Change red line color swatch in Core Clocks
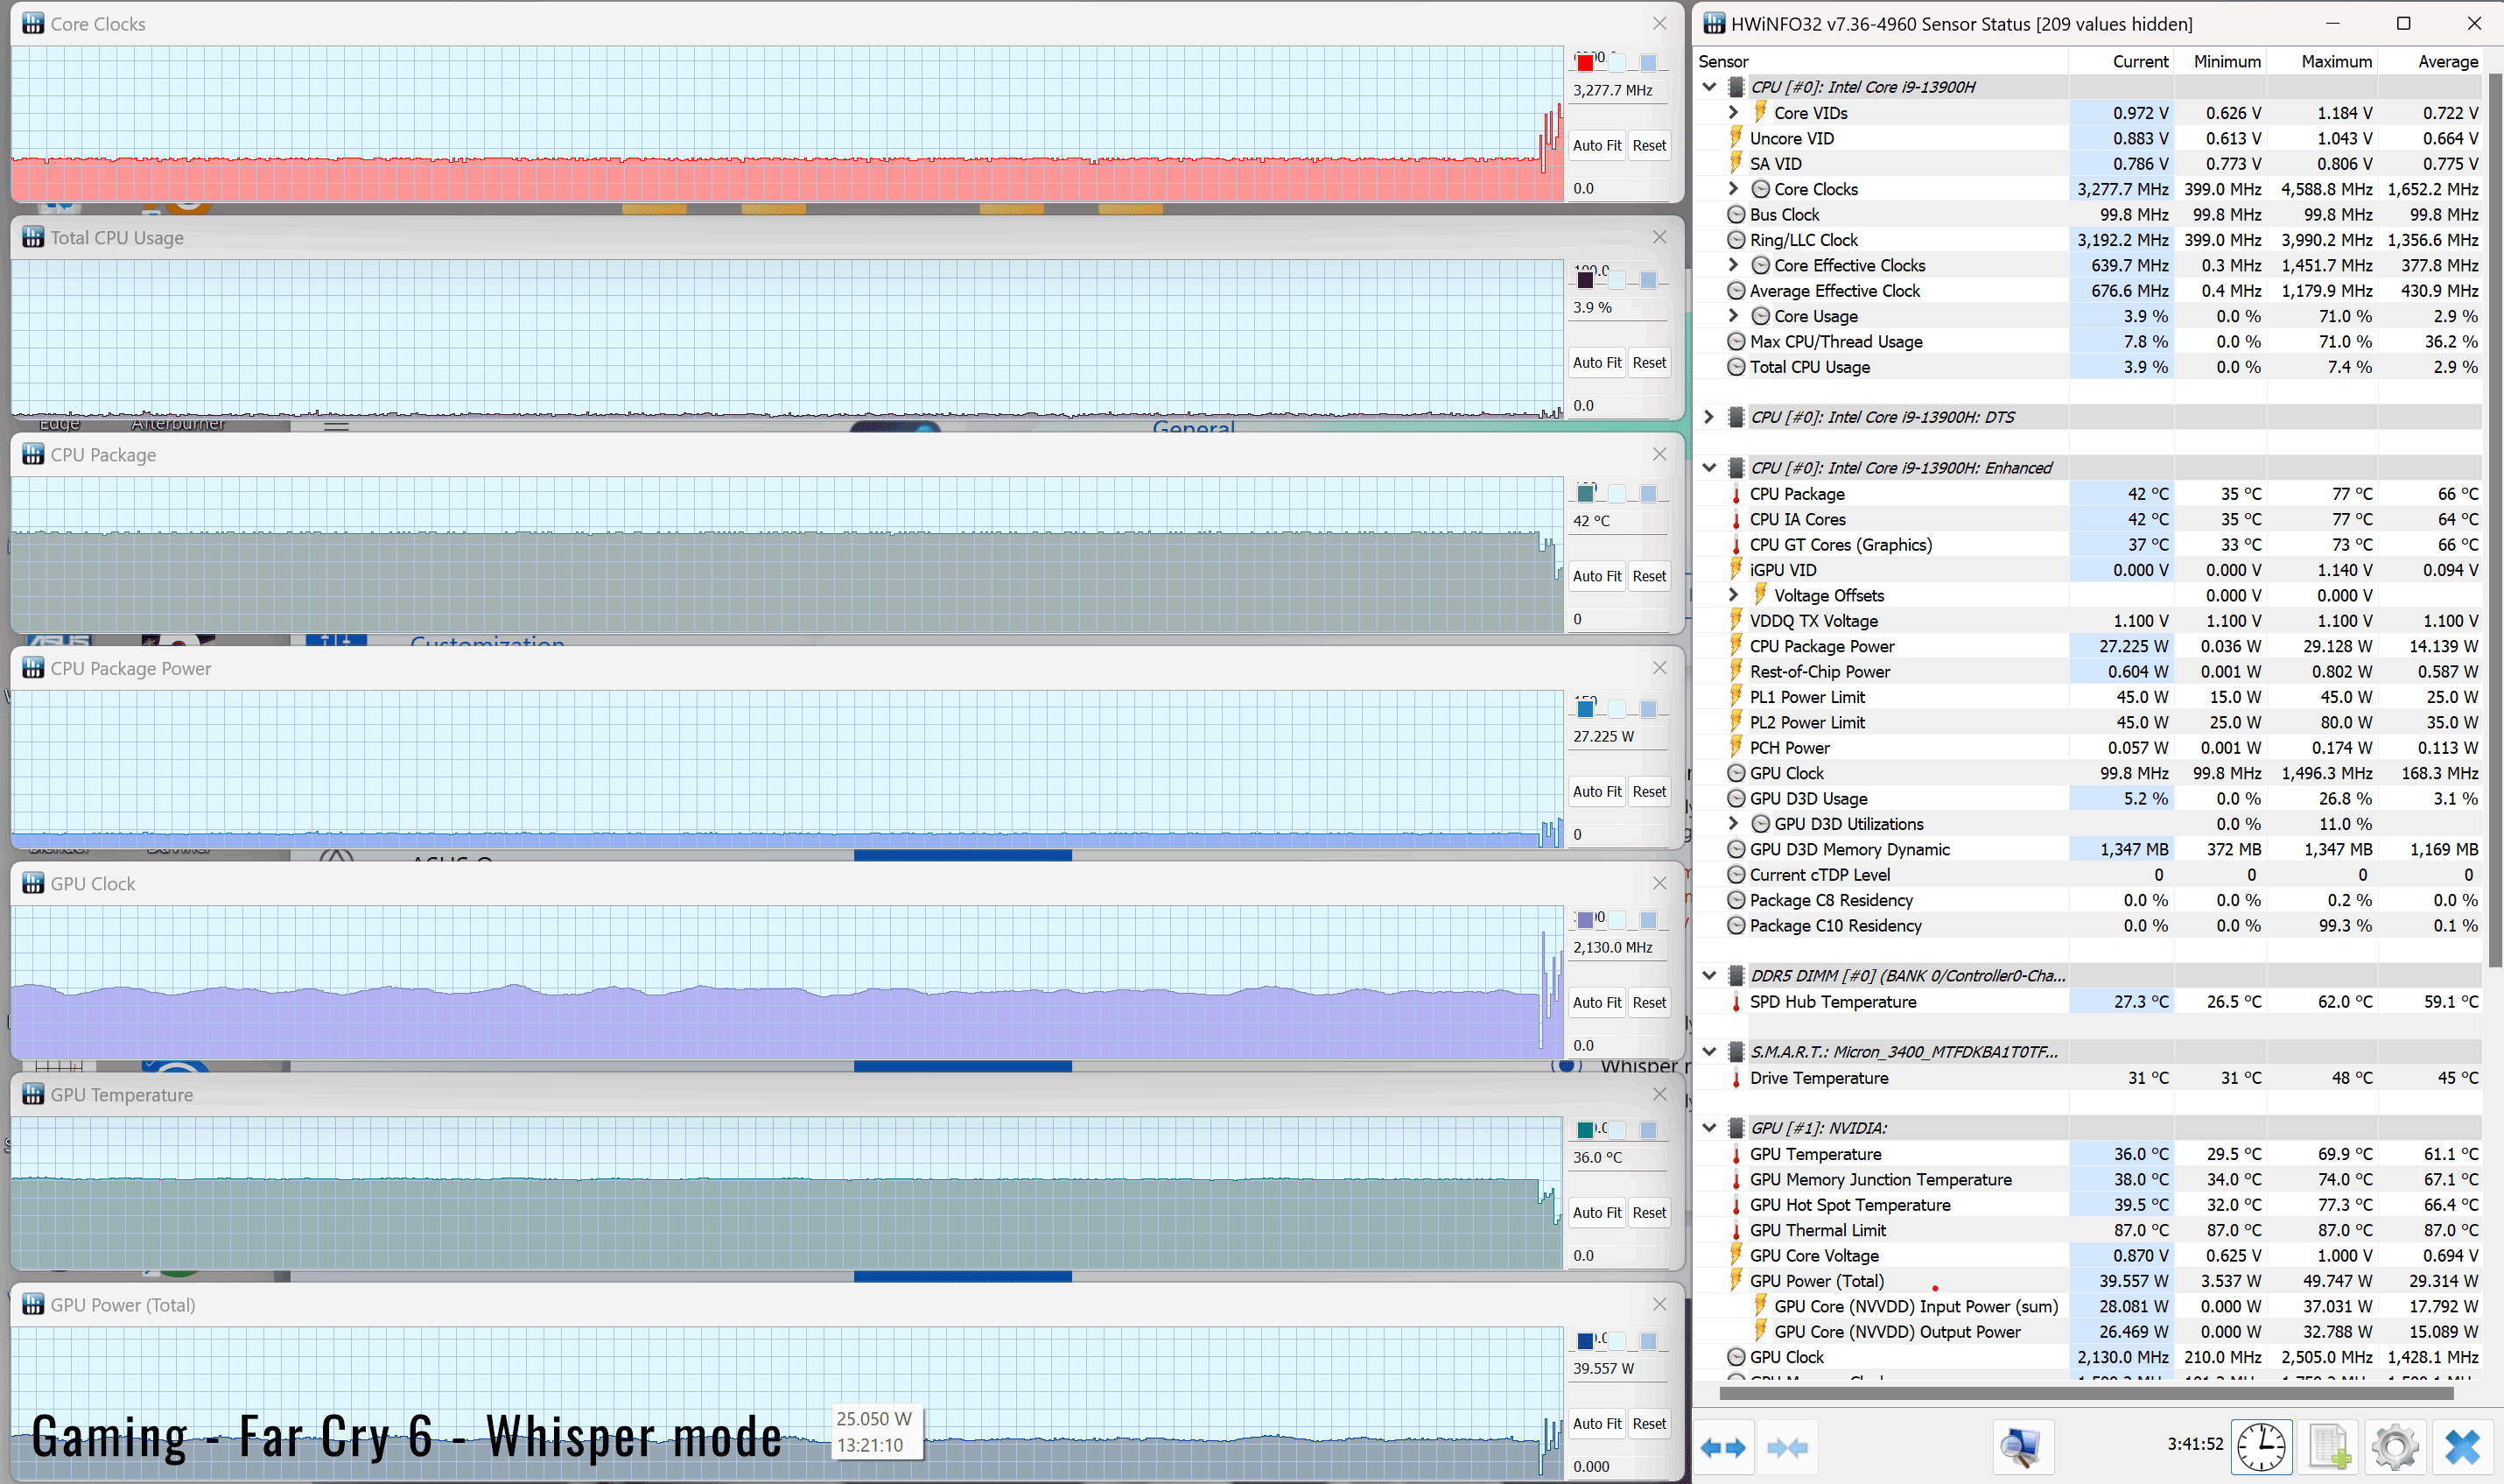Image resolution: width=2504 pixels, height=1484 pixels. point(1585,63)
